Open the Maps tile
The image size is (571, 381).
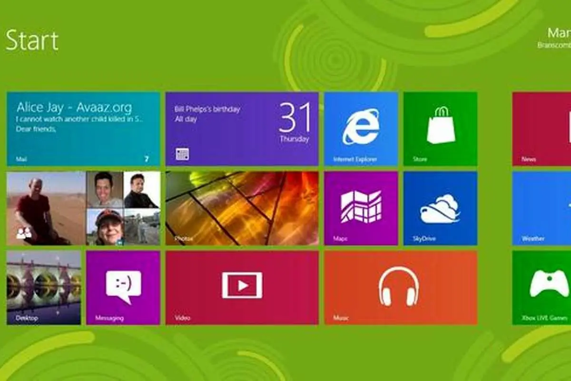tap(361, 209)
